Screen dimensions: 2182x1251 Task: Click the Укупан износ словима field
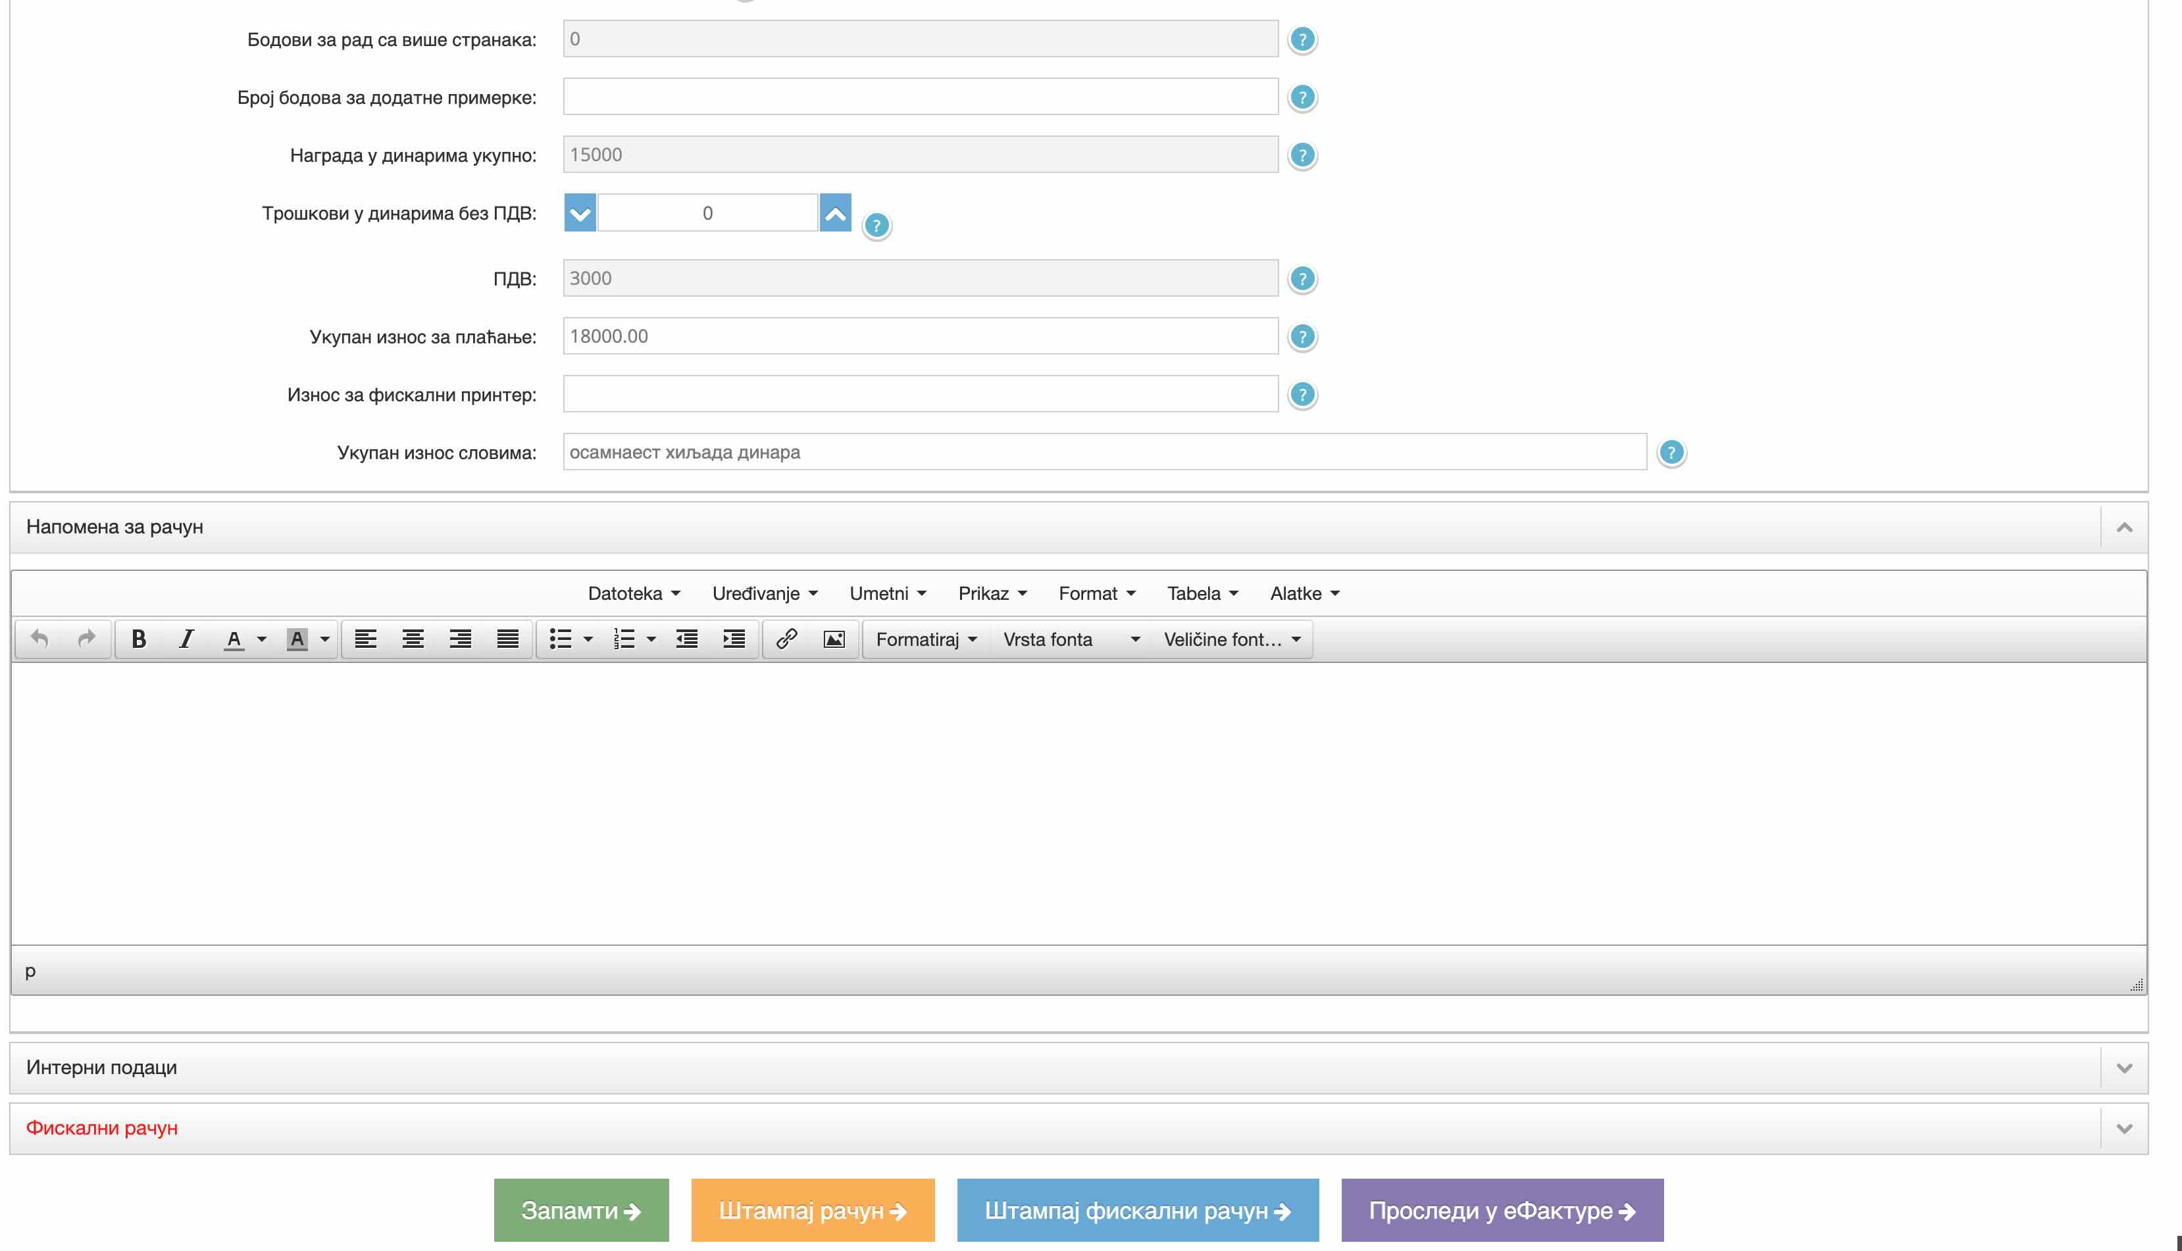point(1104,452)
